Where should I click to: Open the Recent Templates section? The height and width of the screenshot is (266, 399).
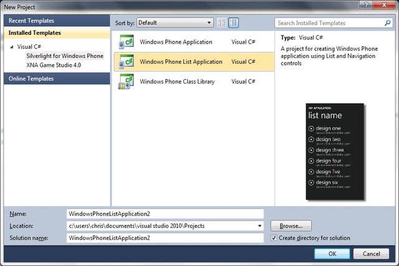[x=57, y=21]
